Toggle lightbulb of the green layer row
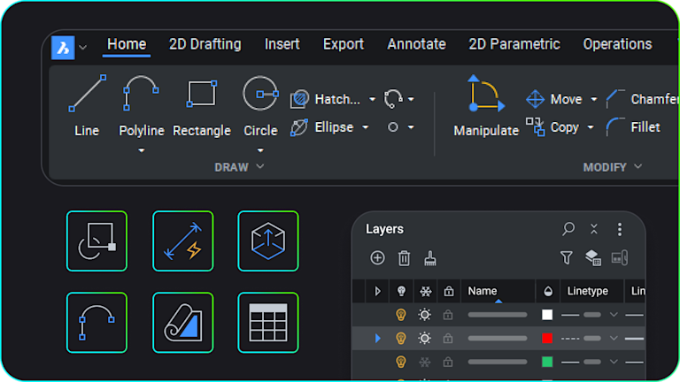Image resolution: width=680 pixels, height=382 pixels. click(x=401, y=362)
